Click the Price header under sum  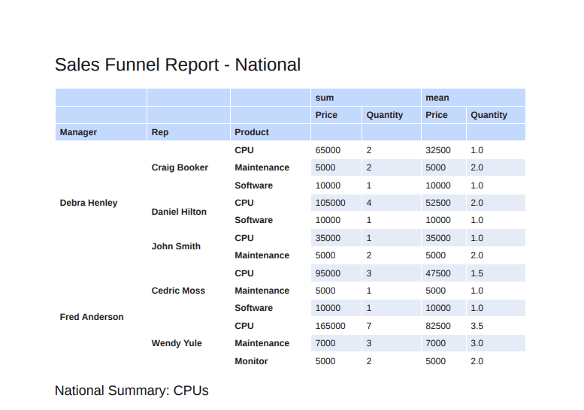pos(336,115)
